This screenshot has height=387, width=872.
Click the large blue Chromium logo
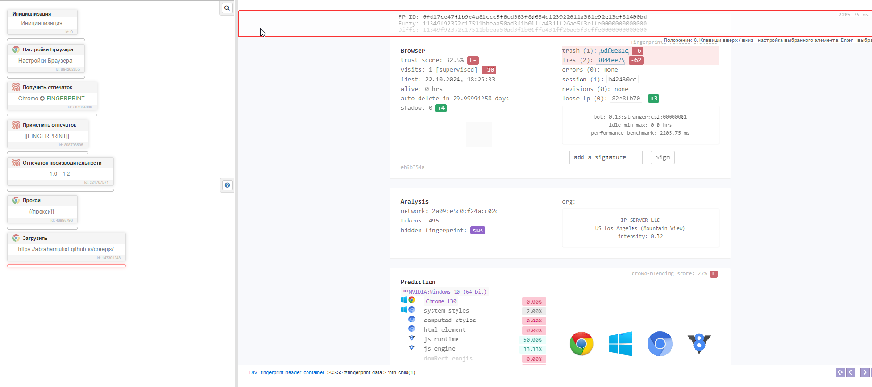660,344
